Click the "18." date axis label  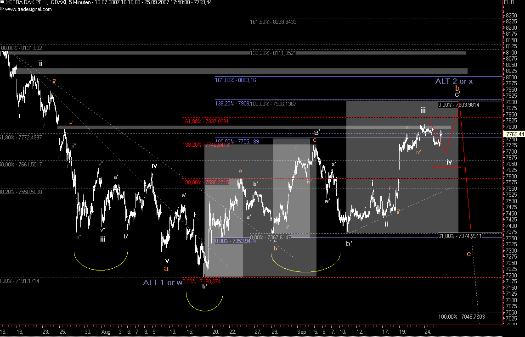tap(20, 332)
